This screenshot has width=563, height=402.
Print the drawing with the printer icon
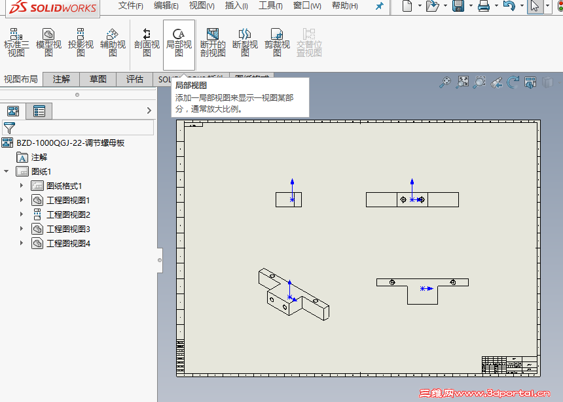click(484, 6)
